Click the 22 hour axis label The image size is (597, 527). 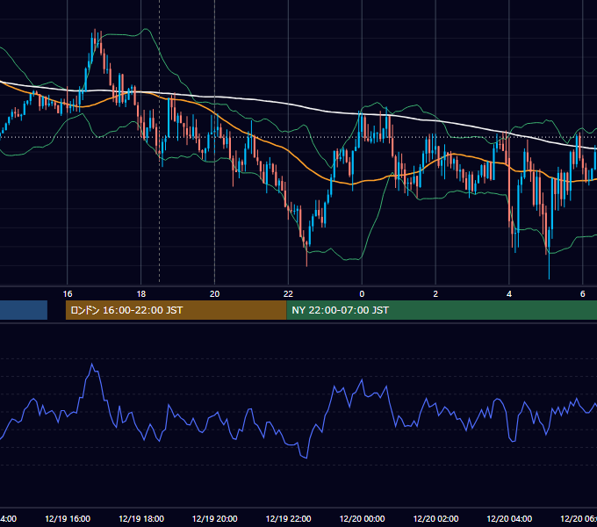tap(288, 294)
